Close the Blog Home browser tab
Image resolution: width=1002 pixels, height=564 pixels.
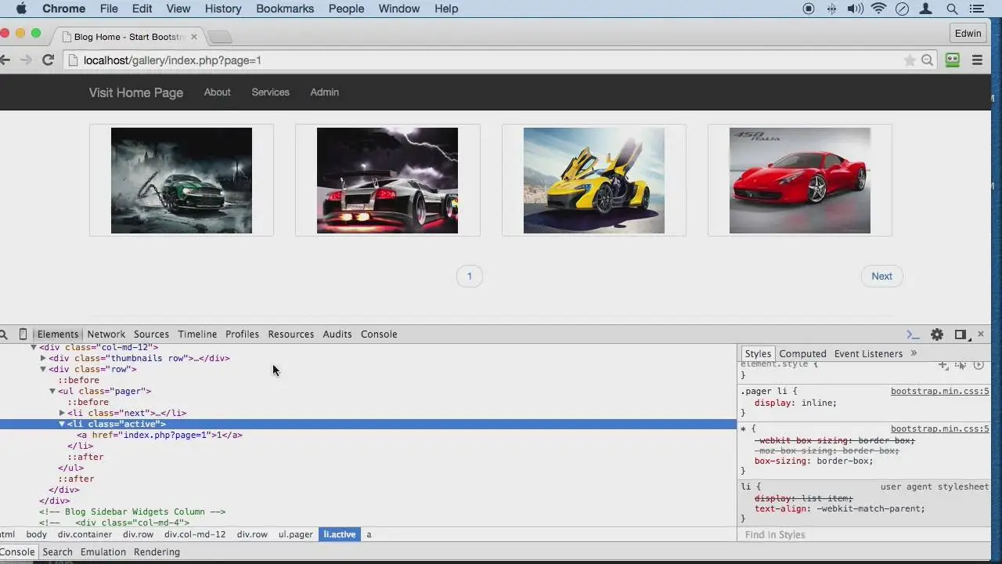[x=194, y=37]
